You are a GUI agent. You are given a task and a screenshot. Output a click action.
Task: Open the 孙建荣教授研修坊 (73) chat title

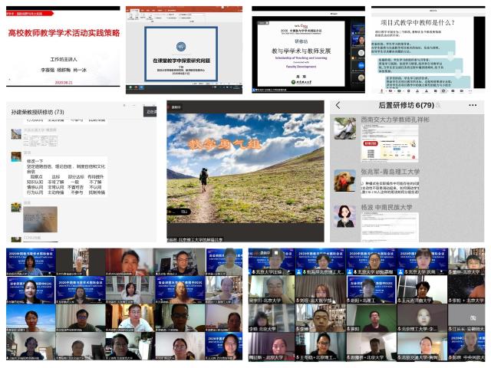pos(38,112)
